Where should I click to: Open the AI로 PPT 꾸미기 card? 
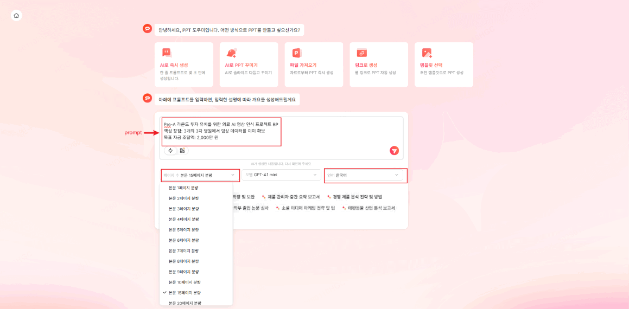click(249, 65)
